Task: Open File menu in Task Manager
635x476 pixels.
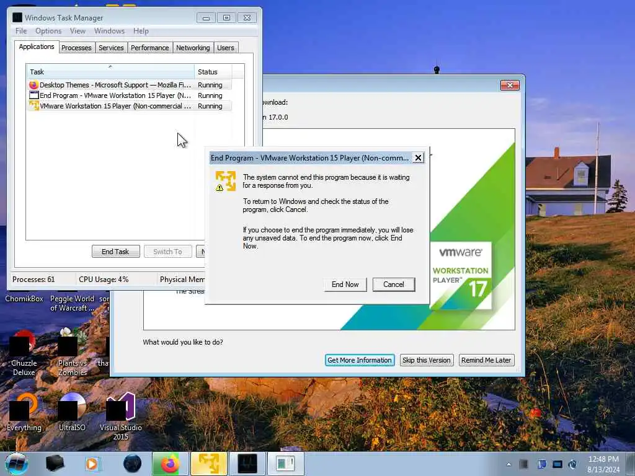Action: point(21,31)
